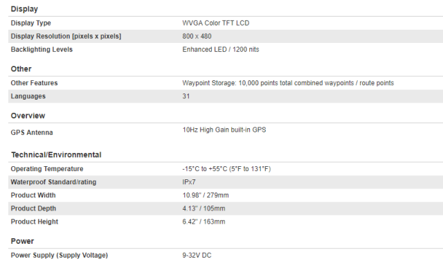Select the Operating Temperature value
The image size is (443, 268).
(x=226, y=169)
